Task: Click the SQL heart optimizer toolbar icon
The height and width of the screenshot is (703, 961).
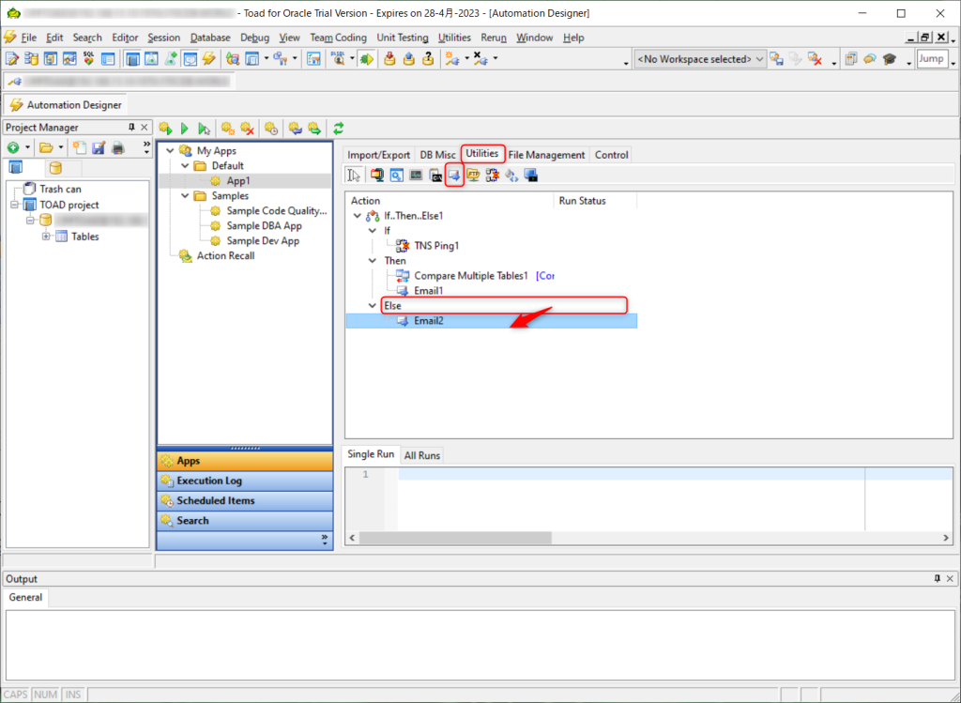Action: click(x=89, y=59)
